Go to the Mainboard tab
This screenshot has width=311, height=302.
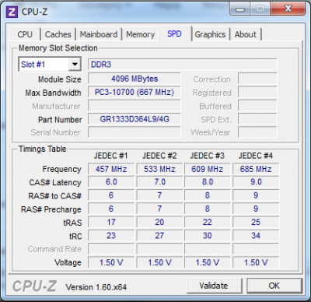(99, 34)
